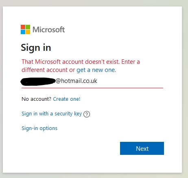Open the security key help question mark
188x178 pixels.
87,114
